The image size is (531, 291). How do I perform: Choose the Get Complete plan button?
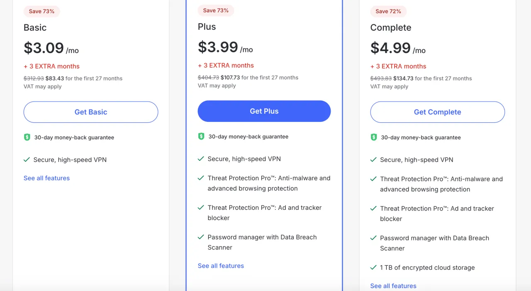(438, 112)
